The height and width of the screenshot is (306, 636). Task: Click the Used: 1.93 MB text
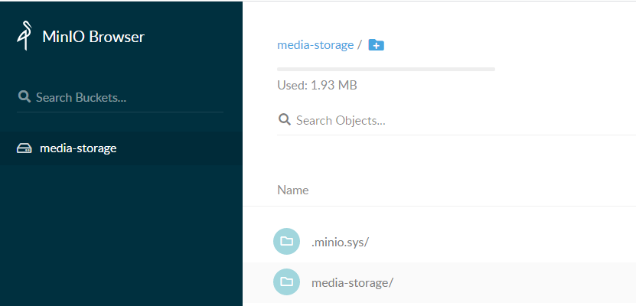pos(317,86)
